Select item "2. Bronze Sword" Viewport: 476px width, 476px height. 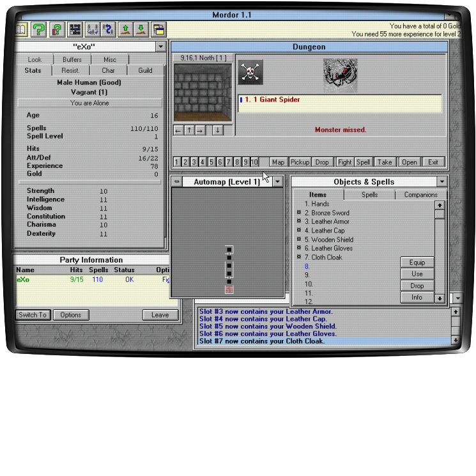(327, 213)
